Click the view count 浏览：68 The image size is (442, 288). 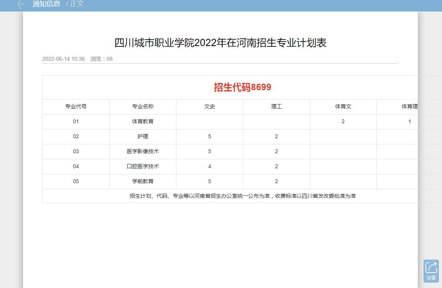click(x=101, y=59)
